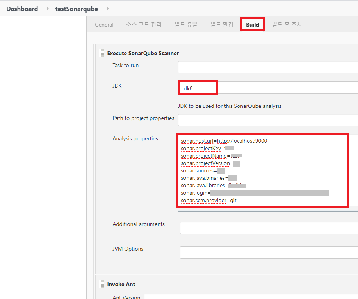
Task: Focus the JVM Options field
Action: (x=269, y=252)
